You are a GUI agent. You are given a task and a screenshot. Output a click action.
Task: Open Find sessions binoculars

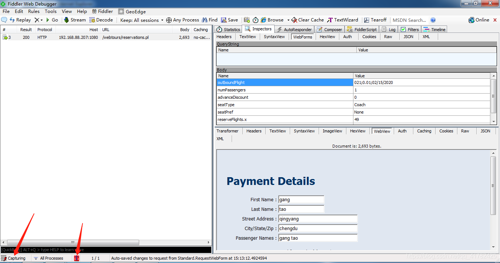pos(209,20)
